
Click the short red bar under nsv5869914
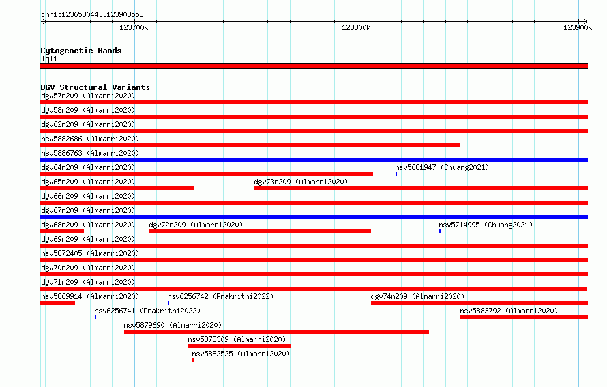[x=58, y=303]
